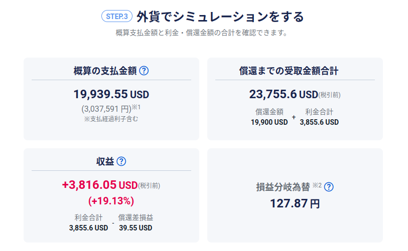Click the 概算支払金額と利金 subtitle text
The height and width of the screenshot is (251, 408).
[201, 34]
